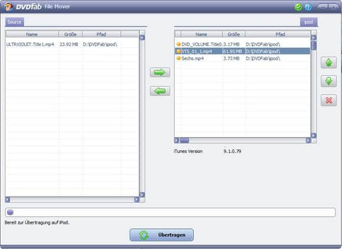Click the green left arrow move button

[160, 91]
